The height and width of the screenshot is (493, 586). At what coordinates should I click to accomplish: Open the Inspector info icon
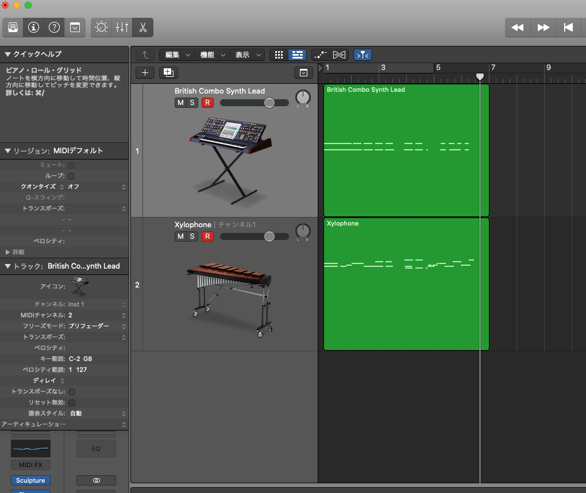click(33, 27)
